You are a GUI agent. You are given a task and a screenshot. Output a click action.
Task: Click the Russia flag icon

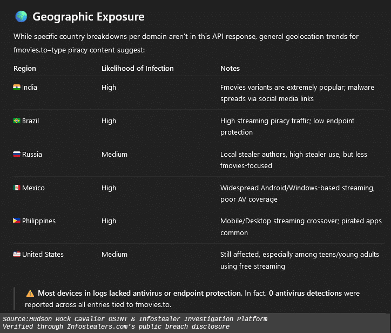[17, 154]
